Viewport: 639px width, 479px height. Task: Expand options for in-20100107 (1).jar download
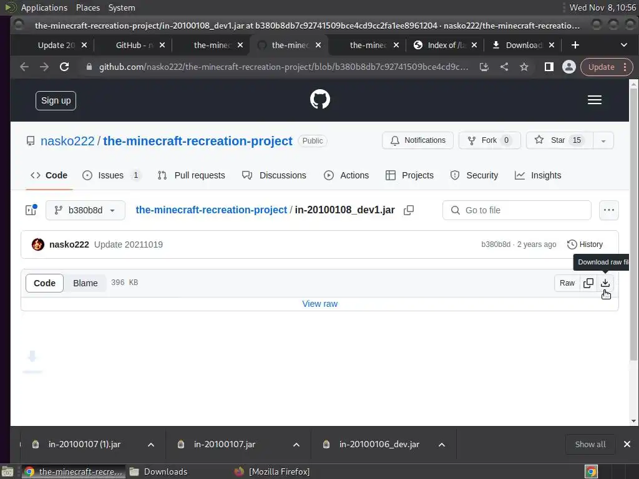[x=151, y=444]
